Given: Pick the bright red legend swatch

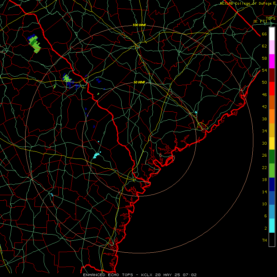Looking at the screenshot, I should tap(272, 89).
